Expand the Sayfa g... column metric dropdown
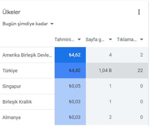This screenshot has width=150, height=126. tap(110, 39)
